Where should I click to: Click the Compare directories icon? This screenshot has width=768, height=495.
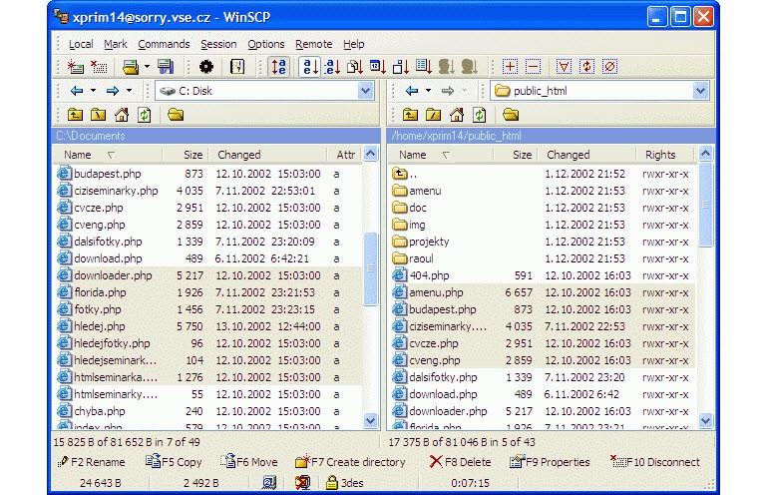tap(237, 67)
